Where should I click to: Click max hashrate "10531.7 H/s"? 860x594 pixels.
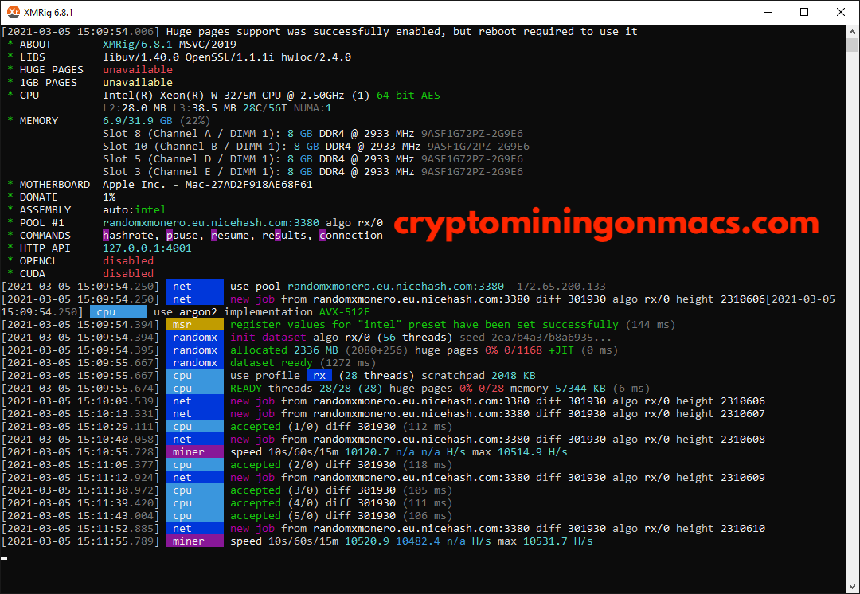point(557,541)
